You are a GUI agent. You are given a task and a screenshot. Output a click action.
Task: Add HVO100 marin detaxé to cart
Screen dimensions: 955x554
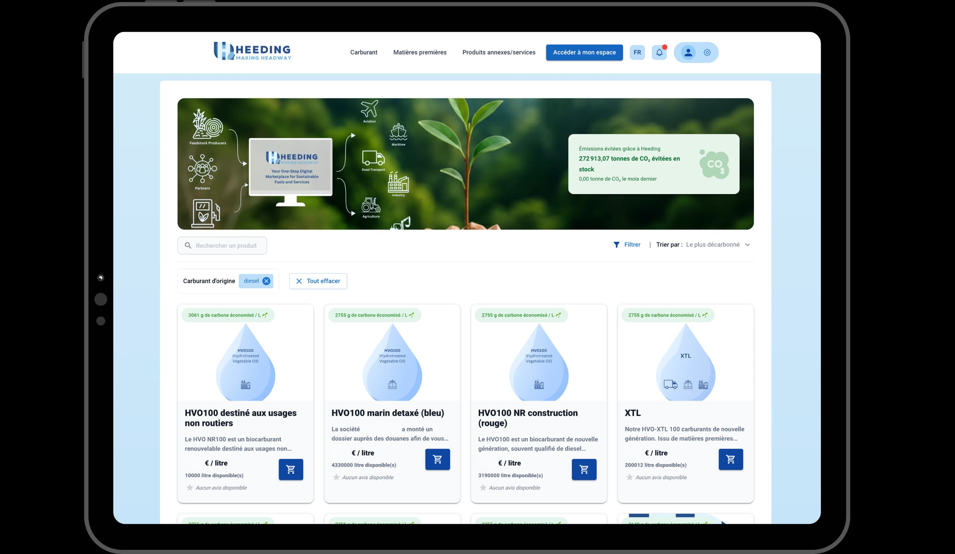(x=438, y=459)
